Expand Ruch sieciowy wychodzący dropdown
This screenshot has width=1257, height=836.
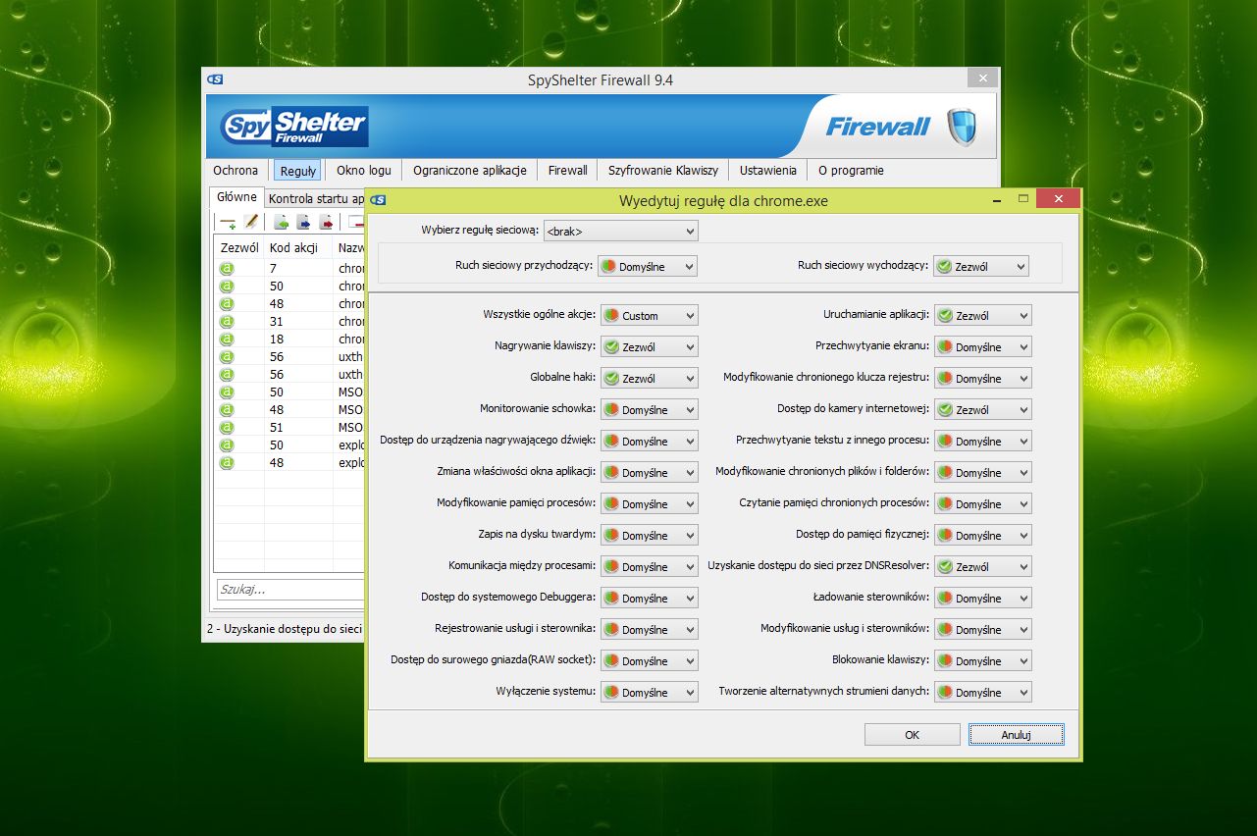[x=980, y=266]
